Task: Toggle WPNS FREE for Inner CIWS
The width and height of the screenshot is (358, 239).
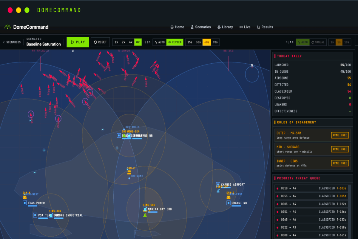Action: (340, 163)
